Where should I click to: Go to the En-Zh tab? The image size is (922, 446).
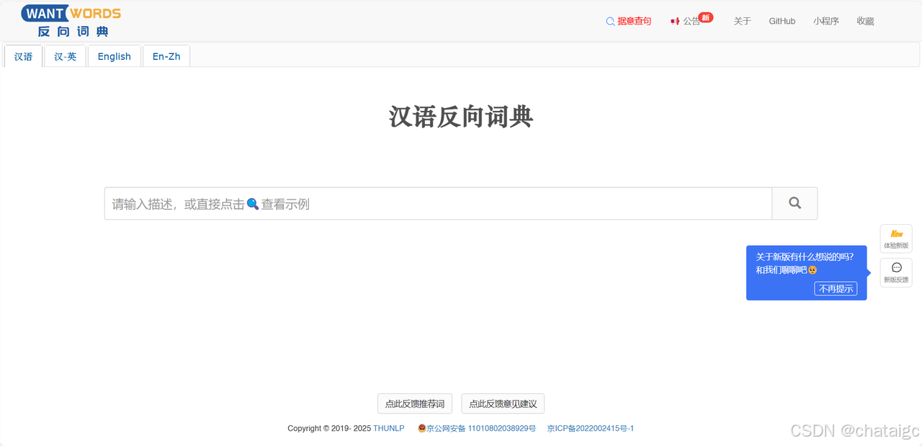pyautogui.click(x=166, y=56)
